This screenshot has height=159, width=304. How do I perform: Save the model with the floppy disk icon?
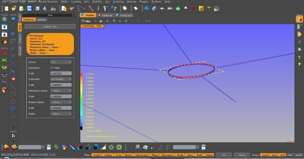29,9
